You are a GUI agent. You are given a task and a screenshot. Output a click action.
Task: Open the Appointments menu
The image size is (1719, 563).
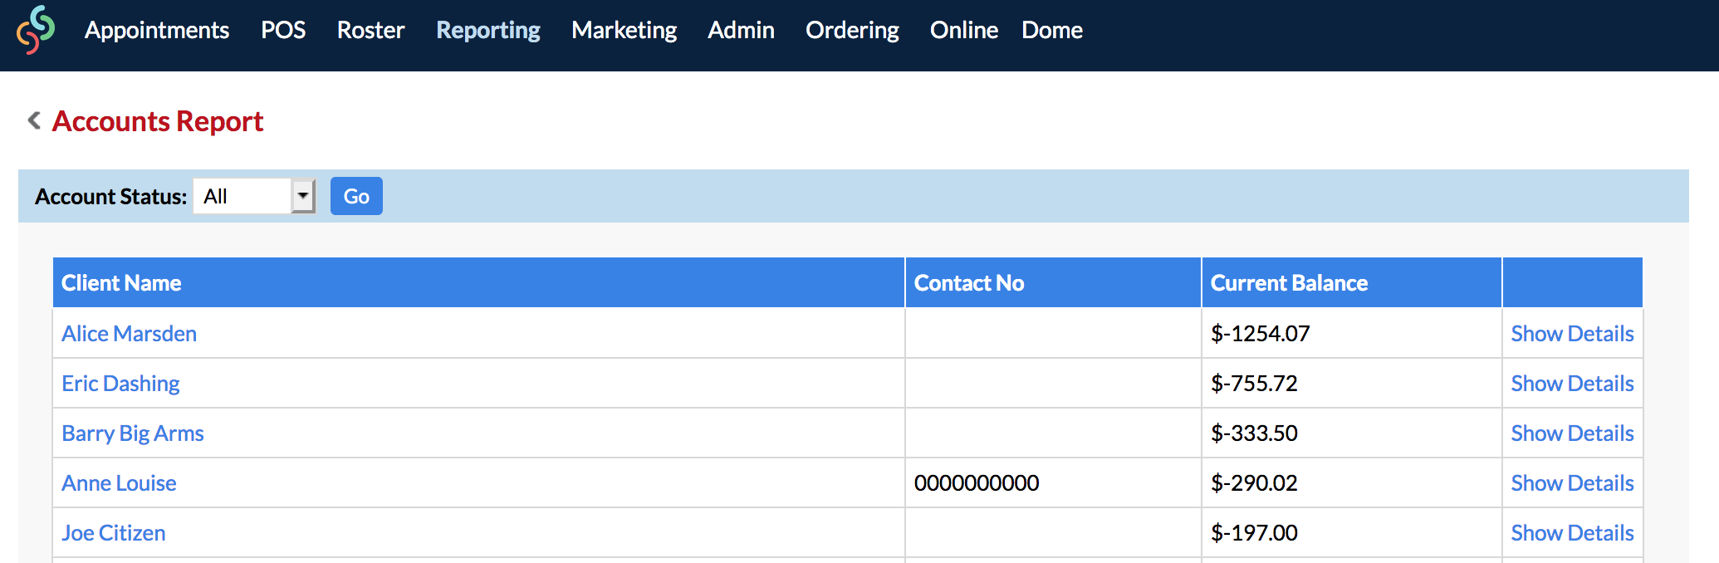pos(157,30)
